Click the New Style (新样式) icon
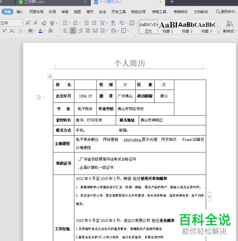Viewport: 238px width, 241px height. 229,27
